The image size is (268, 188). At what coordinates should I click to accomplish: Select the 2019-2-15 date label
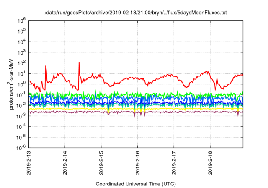tap(101, 163)
